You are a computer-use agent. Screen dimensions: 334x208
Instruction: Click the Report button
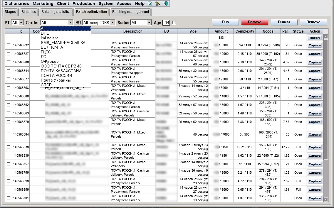[x=315, y=38]
